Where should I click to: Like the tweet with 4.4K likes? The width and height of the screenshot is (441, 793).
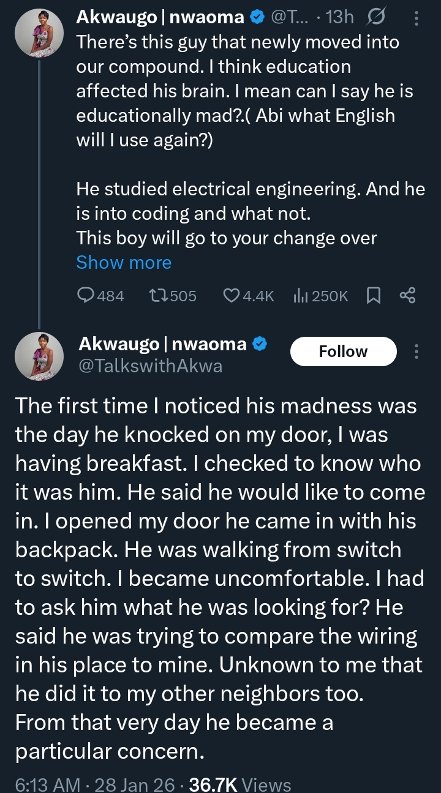coord(232,296)
